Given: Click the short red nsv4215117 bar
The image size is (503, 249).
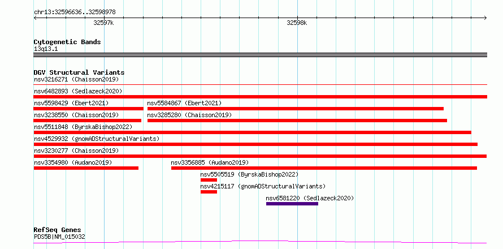Looking at the screenshot, I should [209, 192].
